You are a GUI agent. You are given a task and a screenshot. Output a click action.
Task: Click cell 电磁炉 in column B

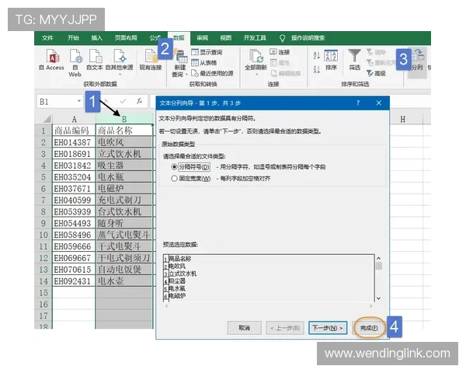pos(124,189)
